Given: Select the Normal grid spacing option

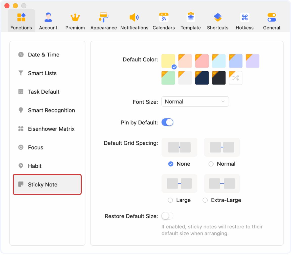Looking at the screenshot, I should 211,164.
